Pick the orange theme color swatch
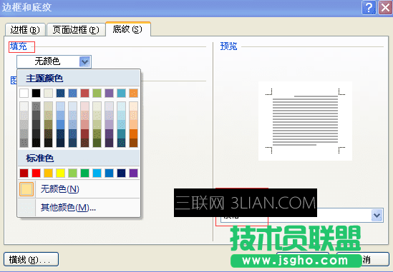The image size is (393, 272). click(x=133, y=94)
